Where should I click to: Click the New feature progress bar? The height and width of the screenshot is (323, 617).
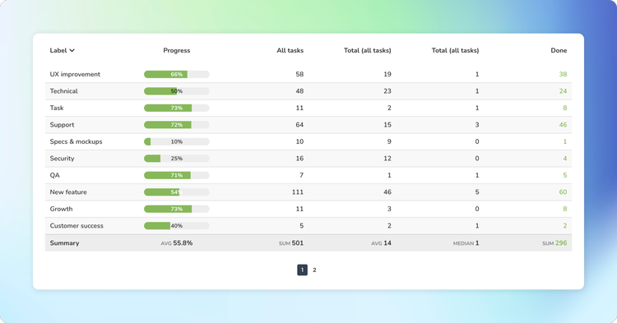[177, 192]
